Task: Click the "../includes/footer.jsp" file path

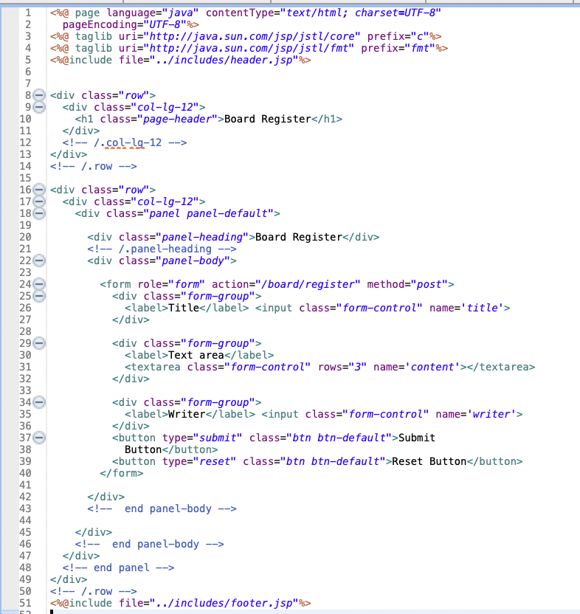Action: click(224, 603)
